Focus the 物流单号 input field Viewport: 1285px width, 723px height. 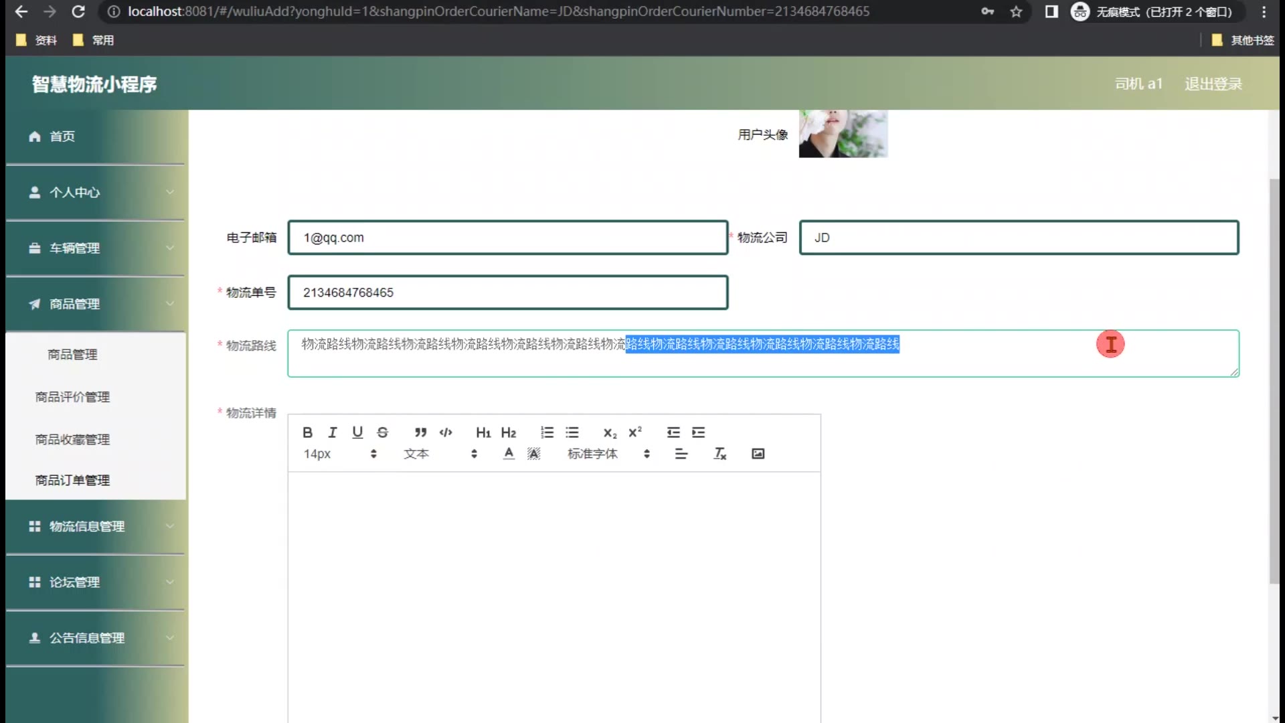[508, 293]
